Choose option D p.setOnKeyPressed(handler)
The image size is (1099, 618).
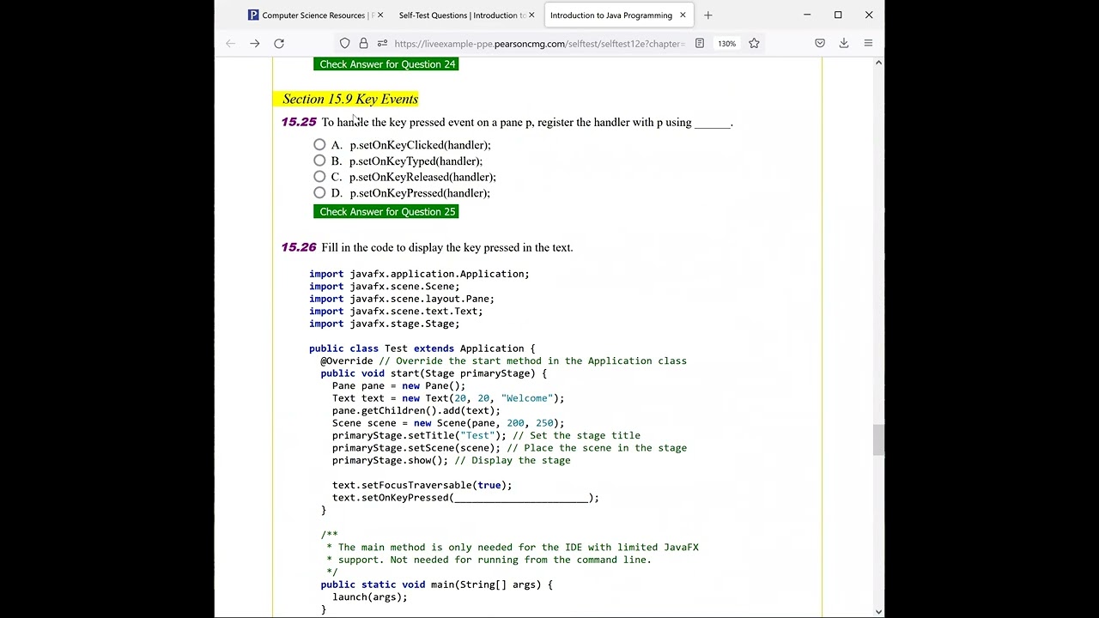click(x=319, y=192)
